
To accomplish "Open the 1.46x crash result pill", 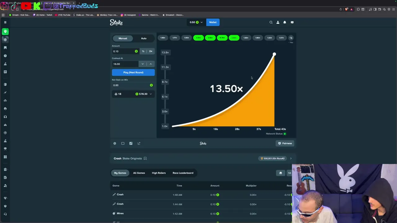I will [163, 38].
